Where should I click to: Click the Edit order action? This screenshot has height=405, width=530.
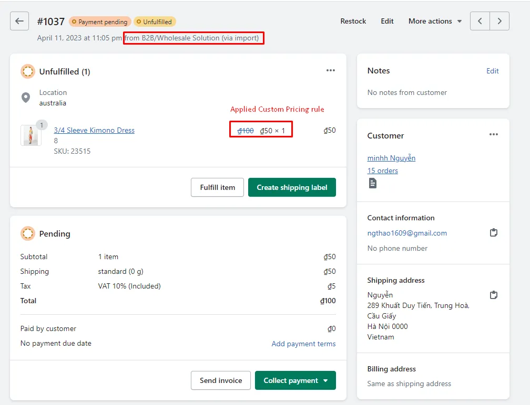click(387, 21)
